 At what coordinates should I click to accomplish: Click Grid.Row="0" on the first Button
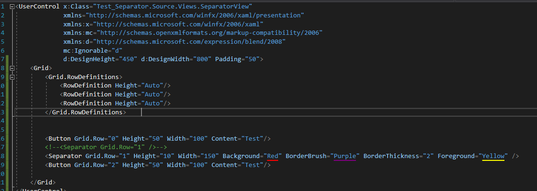tap(97, 139)
